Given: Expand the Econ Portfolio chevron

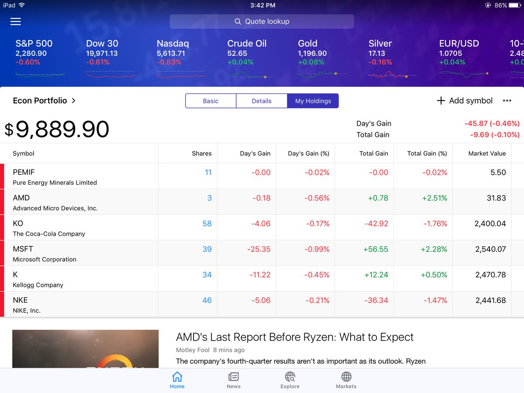Looking at the screenshot, I should 73,100.
